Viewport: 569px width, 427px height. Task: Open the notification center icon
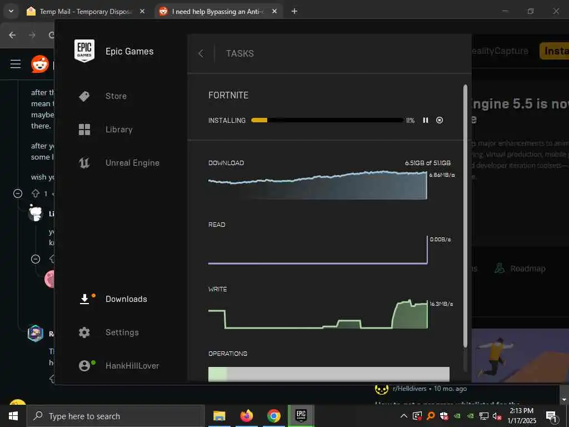551,417
